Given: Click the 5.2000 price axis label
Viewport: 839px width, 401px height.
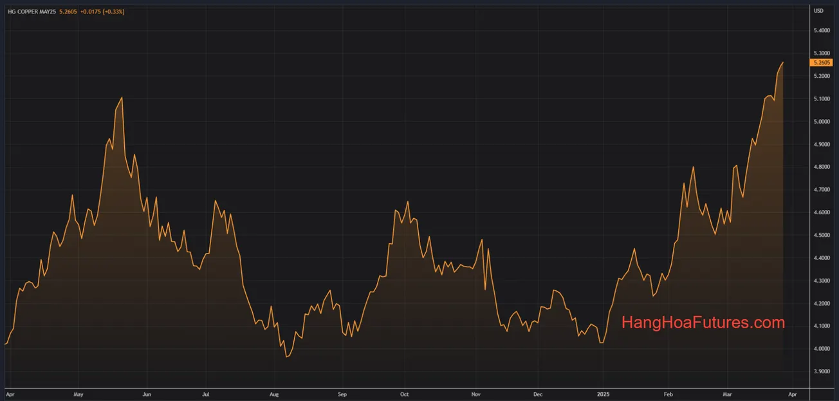Looking at the screenshot, I should (822, 76).
